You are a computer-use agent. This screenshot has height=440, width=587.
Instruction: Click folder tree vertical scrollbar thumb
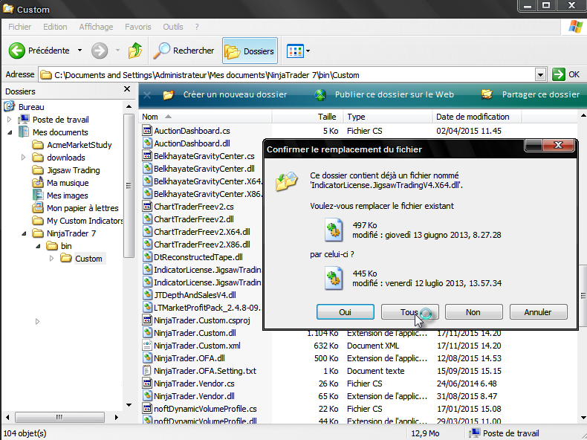[x=129, y=186]
